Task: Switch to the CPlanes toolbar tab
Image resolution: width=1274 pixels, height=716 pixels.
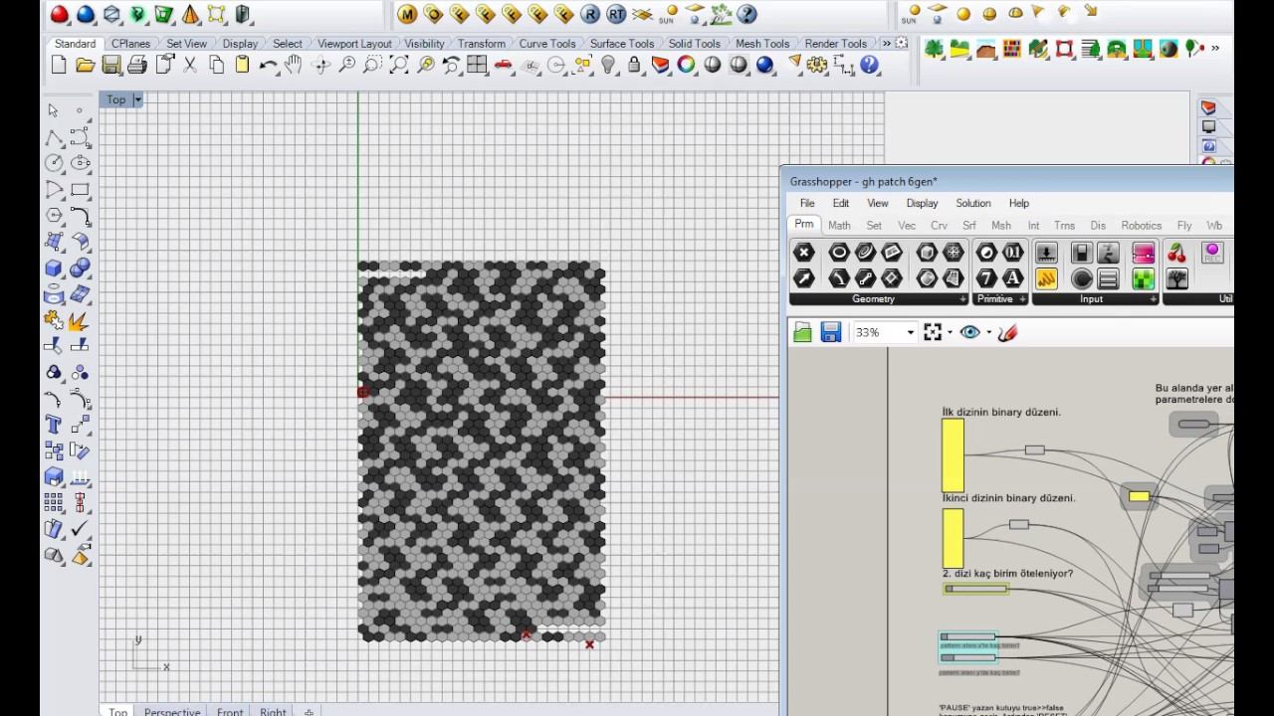Action: (130, 44)
